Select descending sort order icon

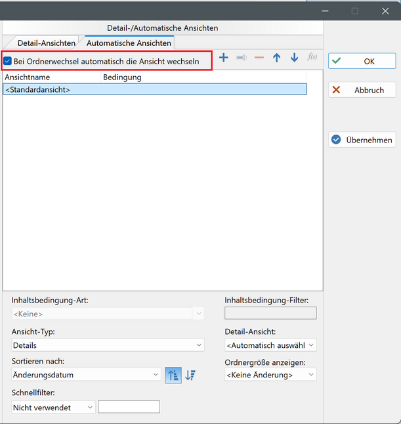click(190, 375)
